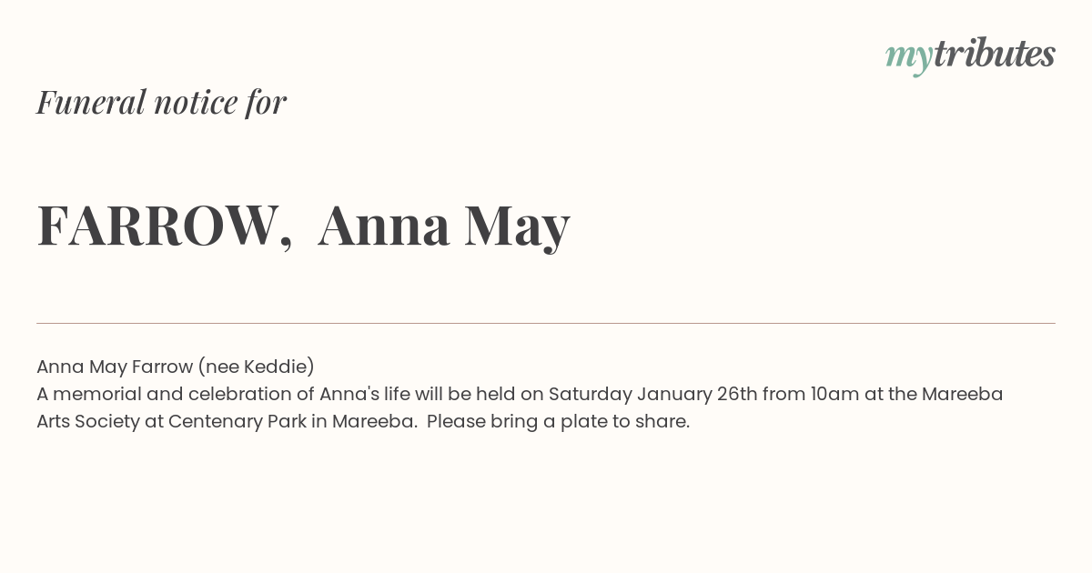Click the venue text "Centenary Park"
1092x573 pixels.
(x=238, y=422)
